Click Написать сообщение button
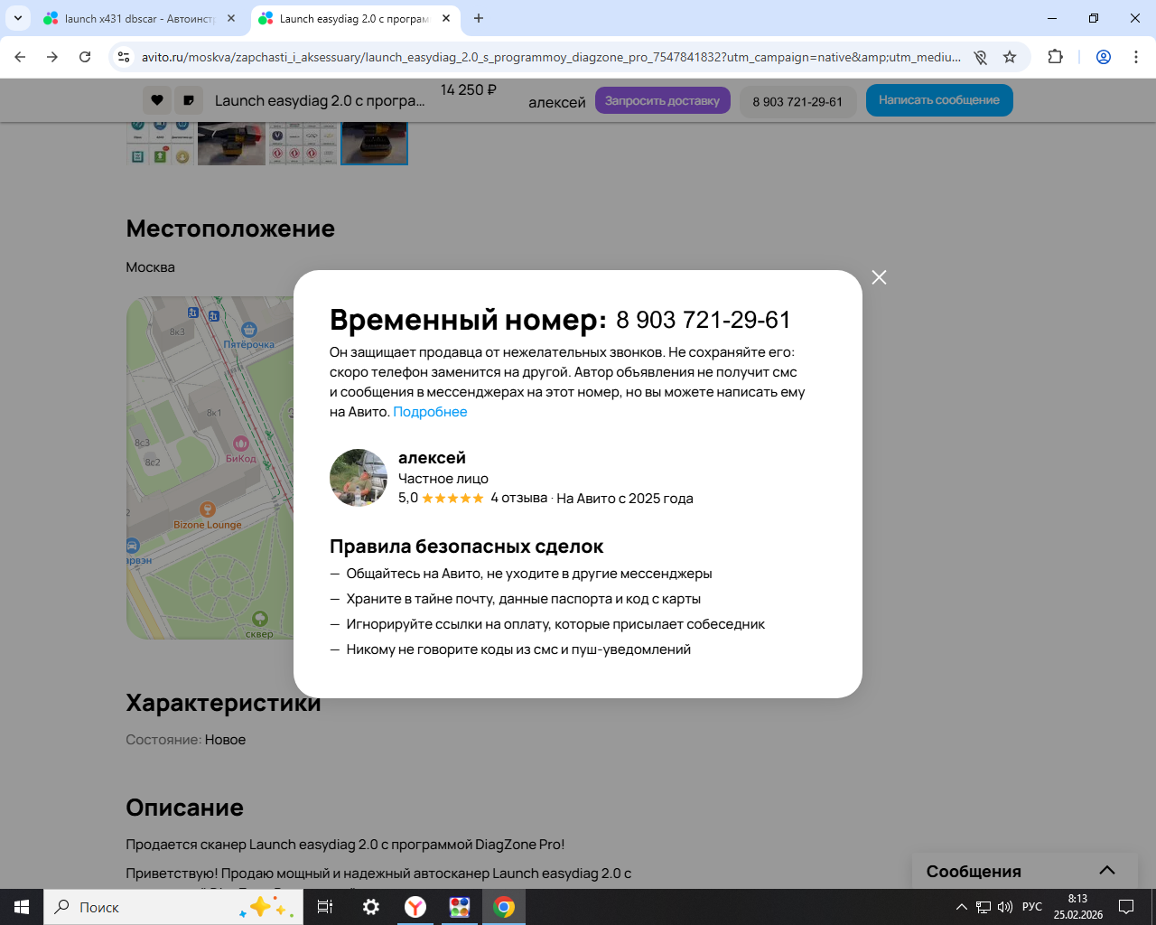The image size is (1156, 925). pyautogui.click(x=939, y=100)
